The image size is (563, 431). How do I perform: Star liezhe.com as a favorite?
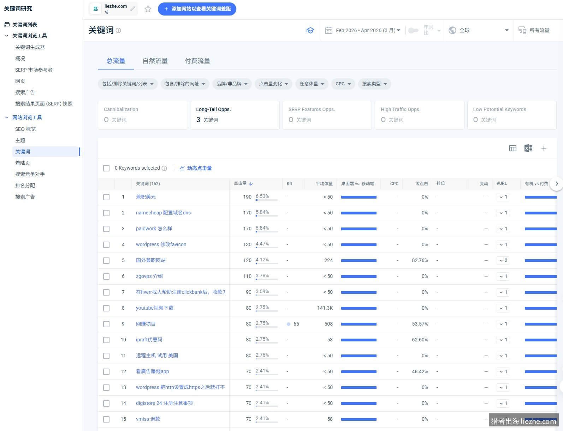click(148, 9)
